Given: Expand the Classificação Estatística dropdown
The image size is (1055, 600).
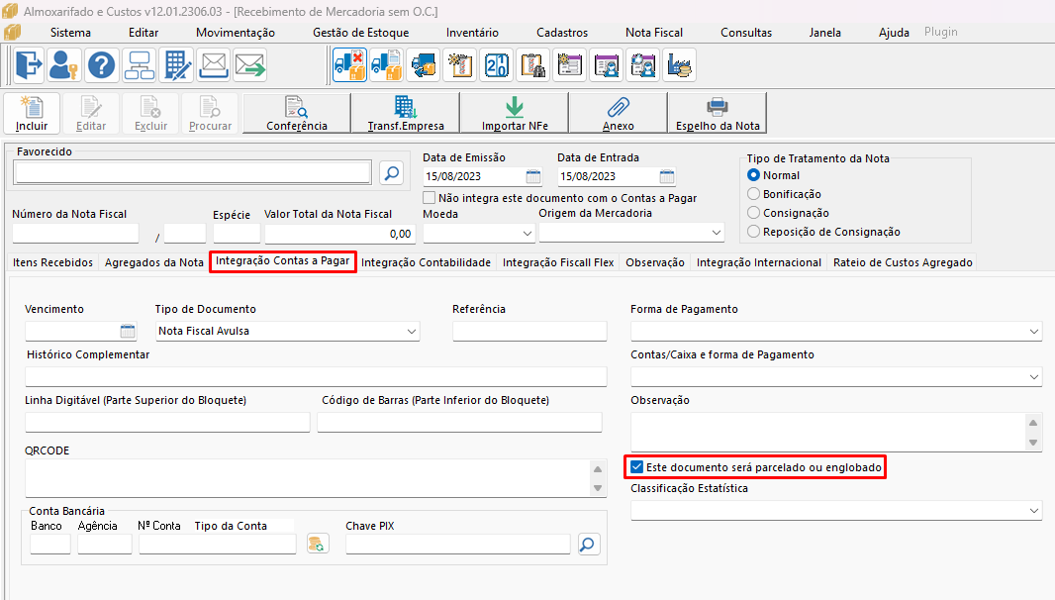Looking at the screenshot, I should [1034, 511].
